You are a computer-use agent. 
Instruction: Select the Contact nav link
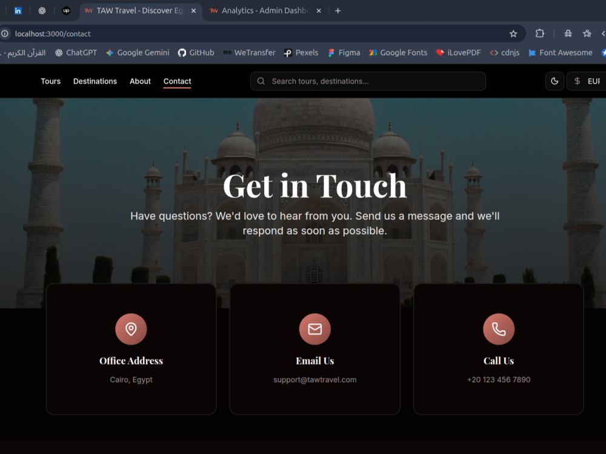pos(177,81)
